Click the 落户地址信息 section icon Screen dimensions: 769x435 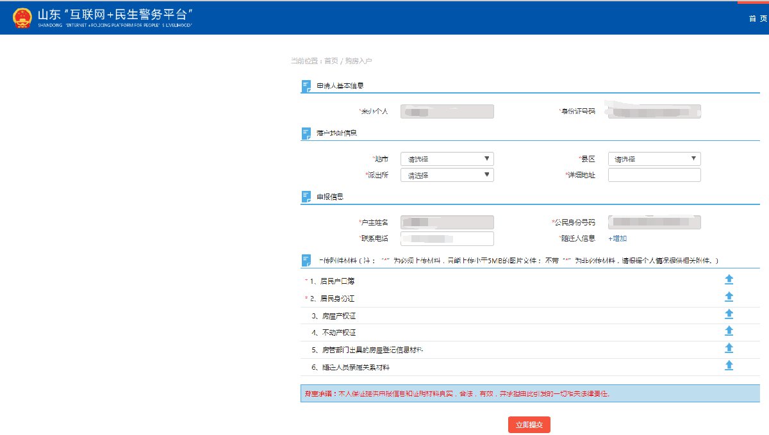pos(306,133)
